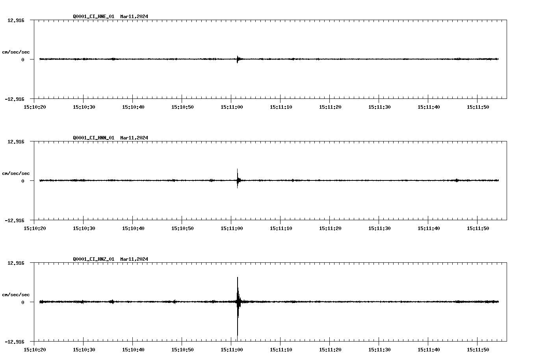Select the Q0001_CI_HNN_01 channel label

pos(93,137)
